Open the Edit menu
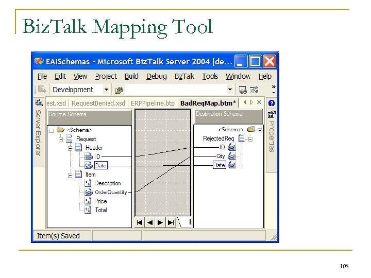The image size is (371, 278). tap(60, 76)
